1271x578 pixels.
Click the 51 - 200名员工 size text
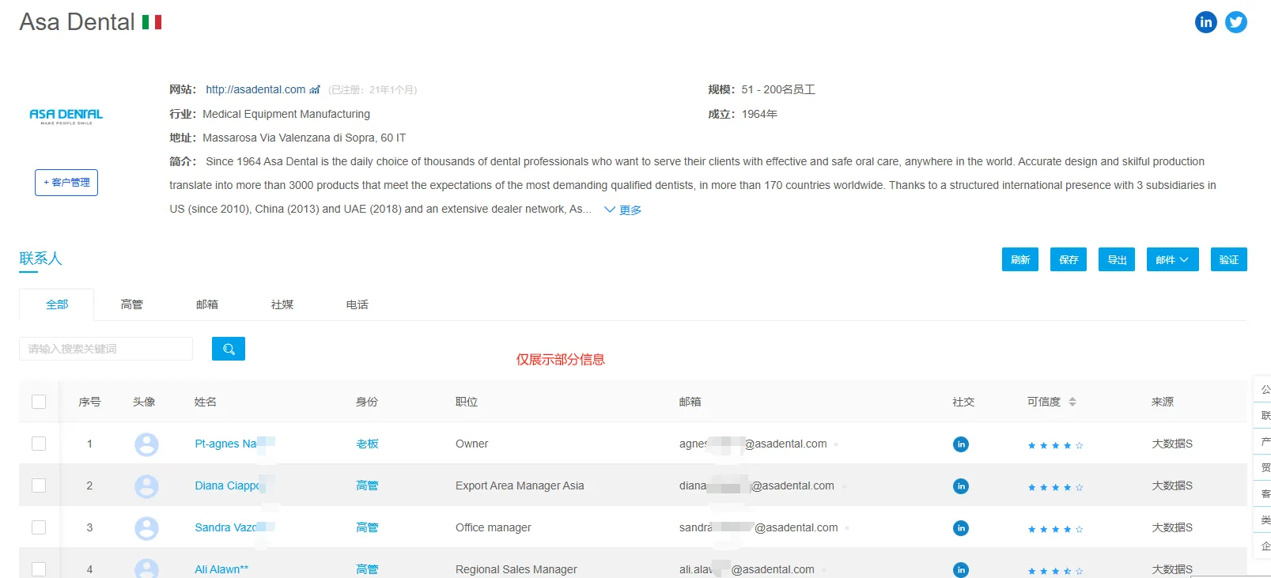[778, 89]
